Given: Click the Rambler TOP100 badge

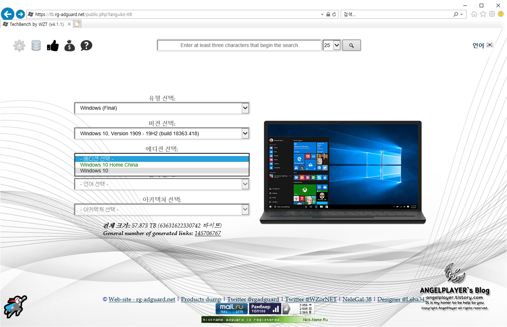Looking at the screenshot, I should 265,309.
